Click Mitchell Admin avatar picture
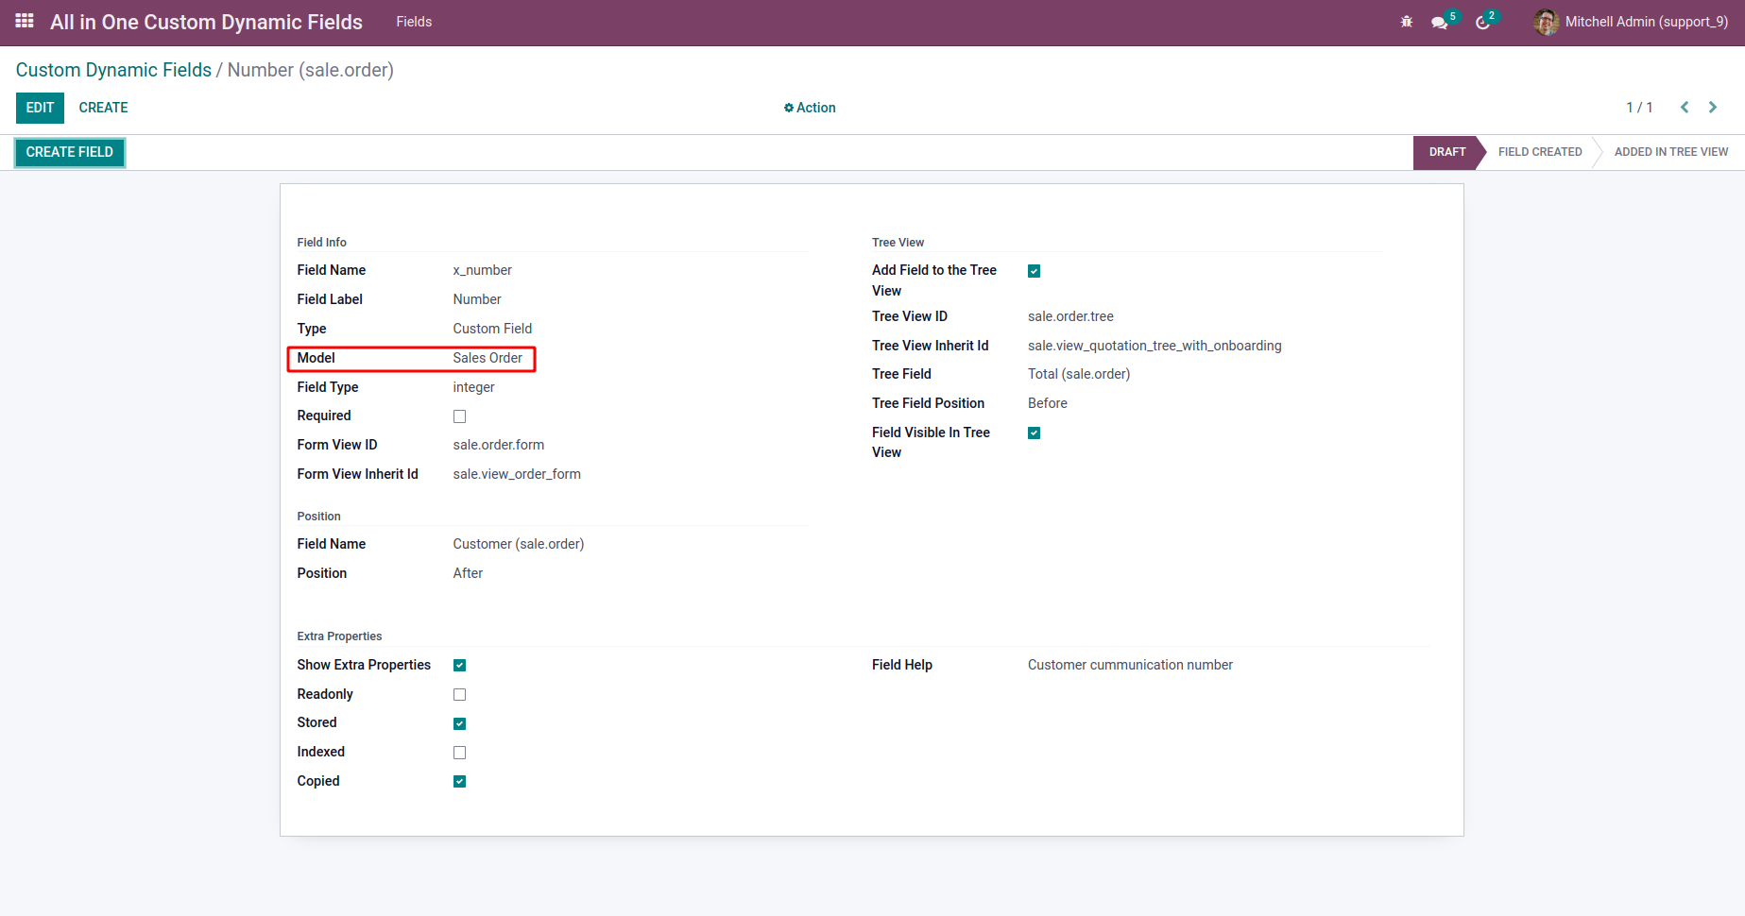The height and width of the screenshot is (916, 1745). tap(1546, 22)
